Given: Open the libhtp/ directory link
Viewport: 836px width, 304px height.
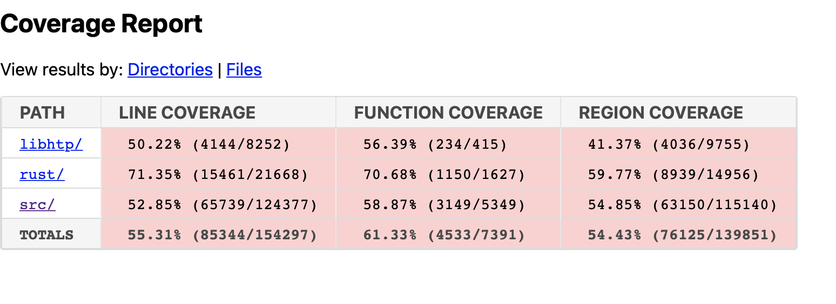Looking at the screenshot, I should [51, 144].
